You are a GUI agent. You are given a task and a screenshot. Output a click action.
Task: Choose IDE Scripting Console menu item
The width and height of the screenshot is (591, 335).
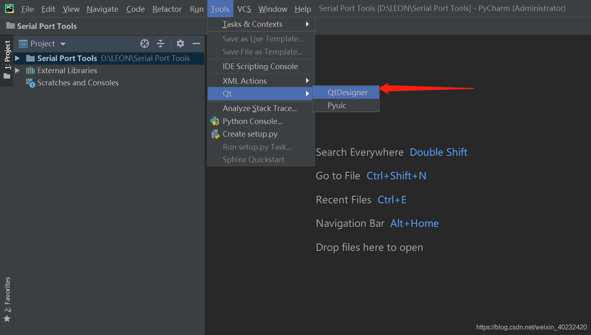coord(261,66)
